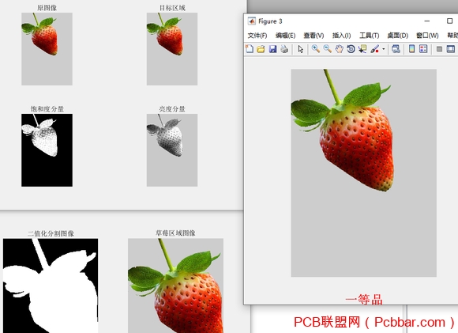The image size is (458, 333).
Task: Click the 饱和度分量 saturation subplot image
Action: (47, 150)
